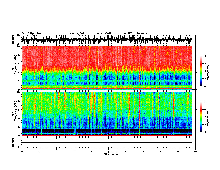The width and height of the screenshot is (220, 170).
Task: Click the "8" kHz tick on ch.1 frequency axis
Action: coord(19,55)
